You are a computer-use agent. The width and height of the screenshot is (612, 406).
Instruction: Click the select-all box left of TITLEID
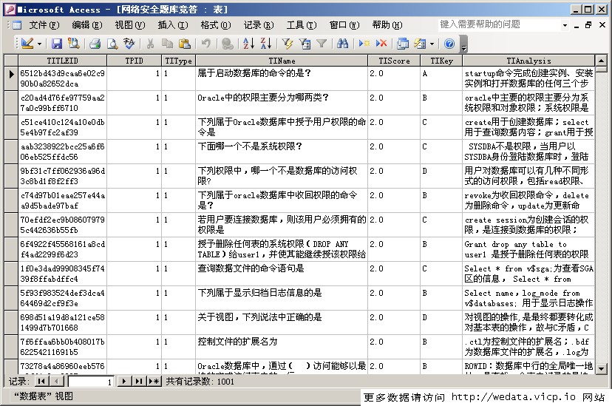(11, 61)
